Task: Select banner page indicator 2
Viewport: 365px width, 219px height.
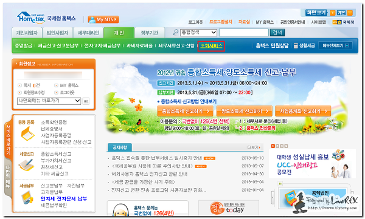Action: [277, 146]
